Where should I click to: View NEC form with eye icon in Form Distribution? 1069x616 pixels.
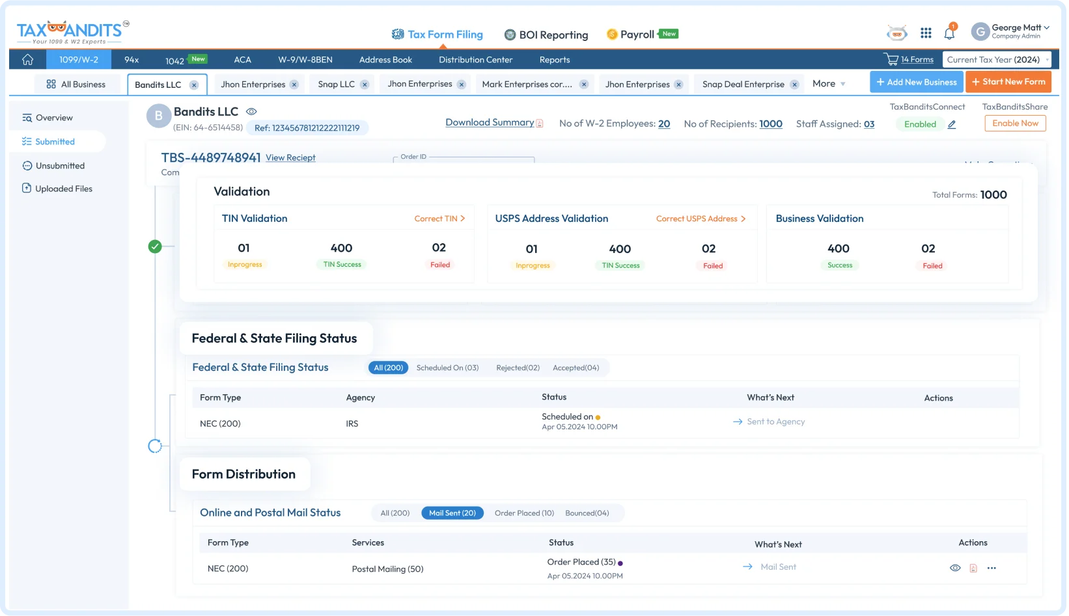tap(956, 569)
